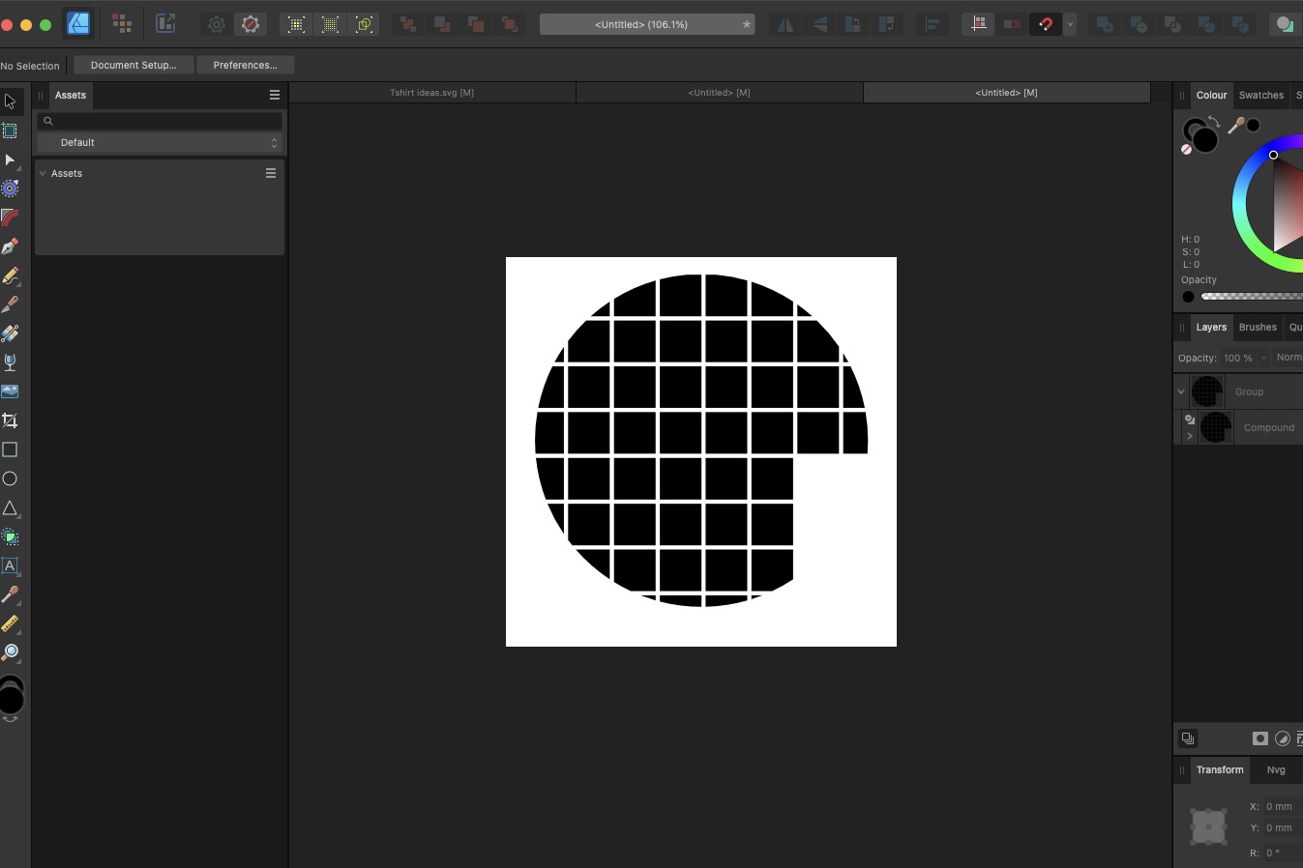Select the Pen tool
1303x868 pixels.
point(11,246)
